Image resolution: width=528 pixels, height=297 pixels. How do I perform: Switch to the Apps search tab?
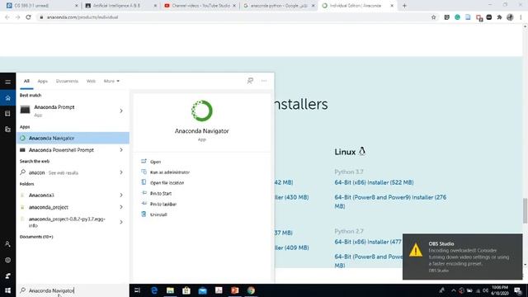click(42, 81)
